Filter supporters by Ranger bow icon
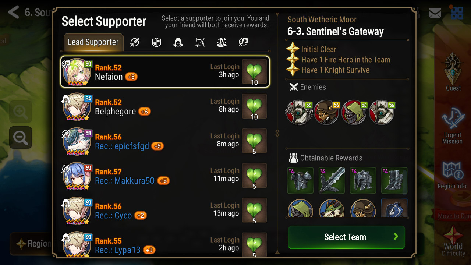The image size is (471, 265). pyautogui.click(x=200, y=43)
